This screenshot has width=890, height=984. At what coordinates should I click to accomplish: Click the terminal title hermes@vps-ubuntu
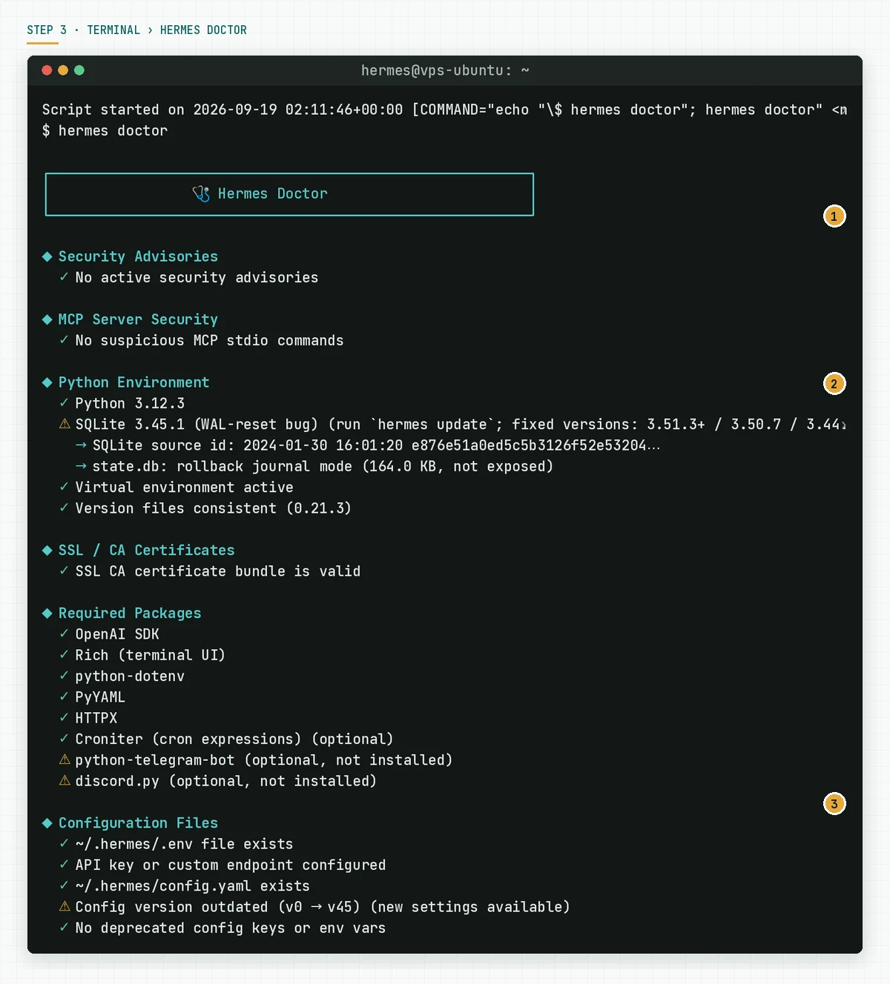pyautogui.click(x=445, y=70)
